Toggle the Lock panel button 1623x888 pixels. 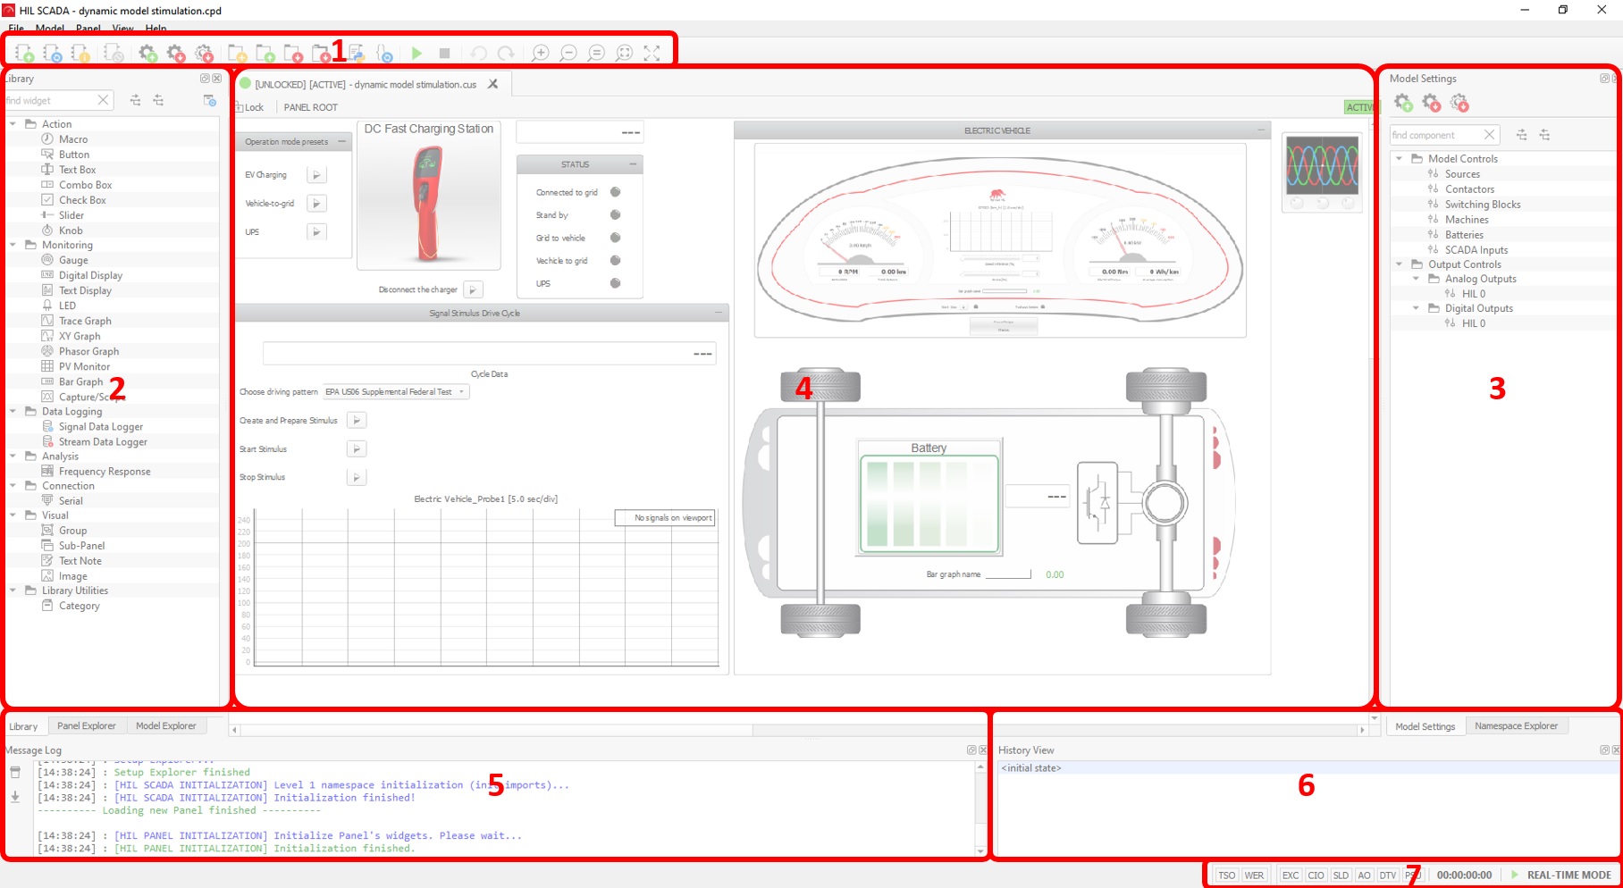pos(252,107)
